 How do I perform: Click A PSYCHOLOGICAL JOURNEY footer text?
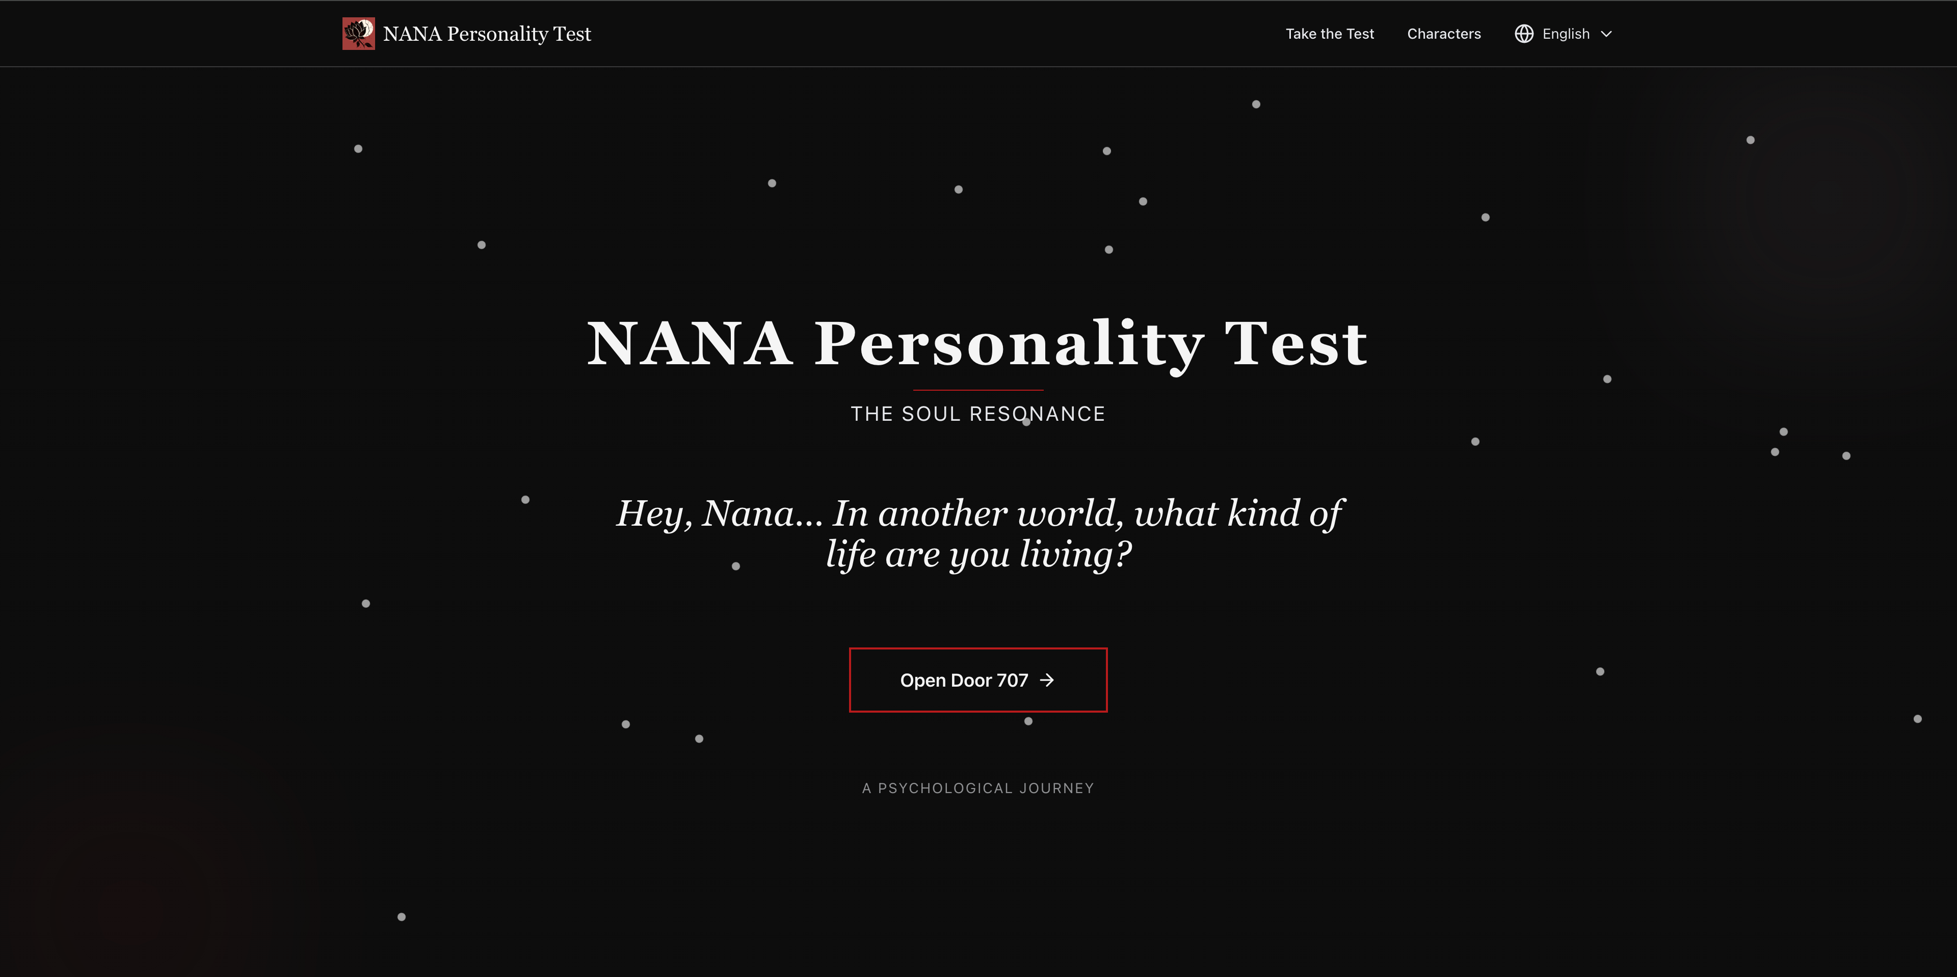pos(978,788)
